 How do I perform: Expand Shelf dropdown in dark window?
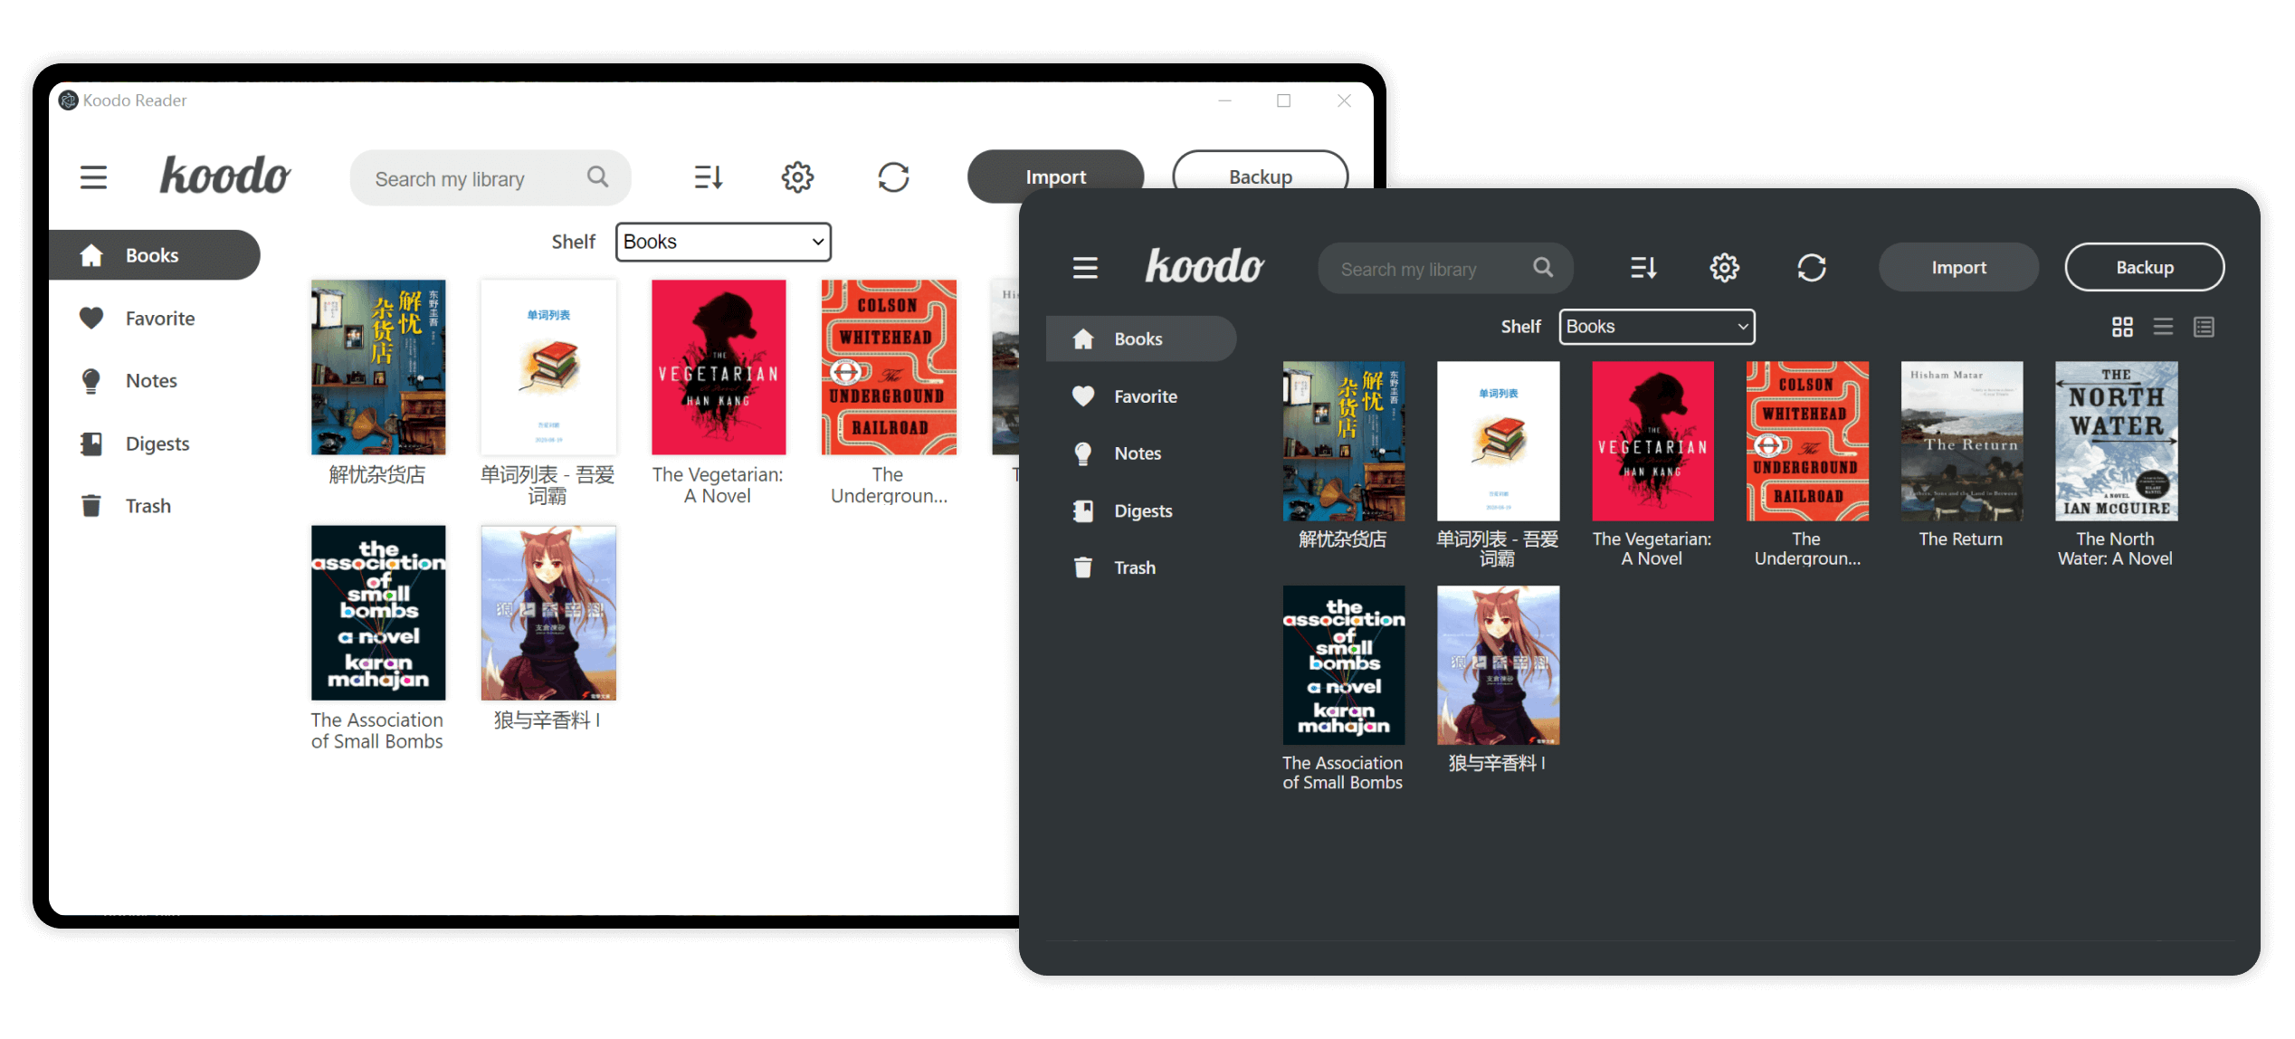click(1656, 327)
